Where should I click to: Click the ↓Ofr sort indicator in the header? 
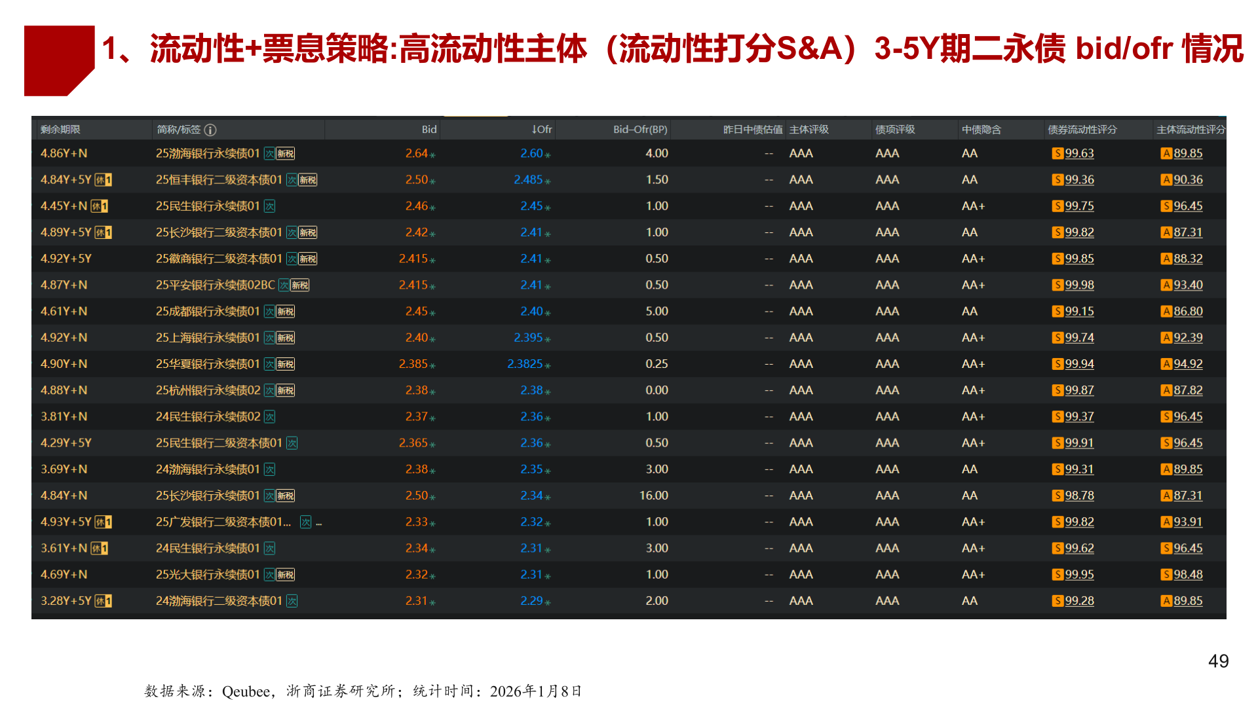tap(535, 130)
